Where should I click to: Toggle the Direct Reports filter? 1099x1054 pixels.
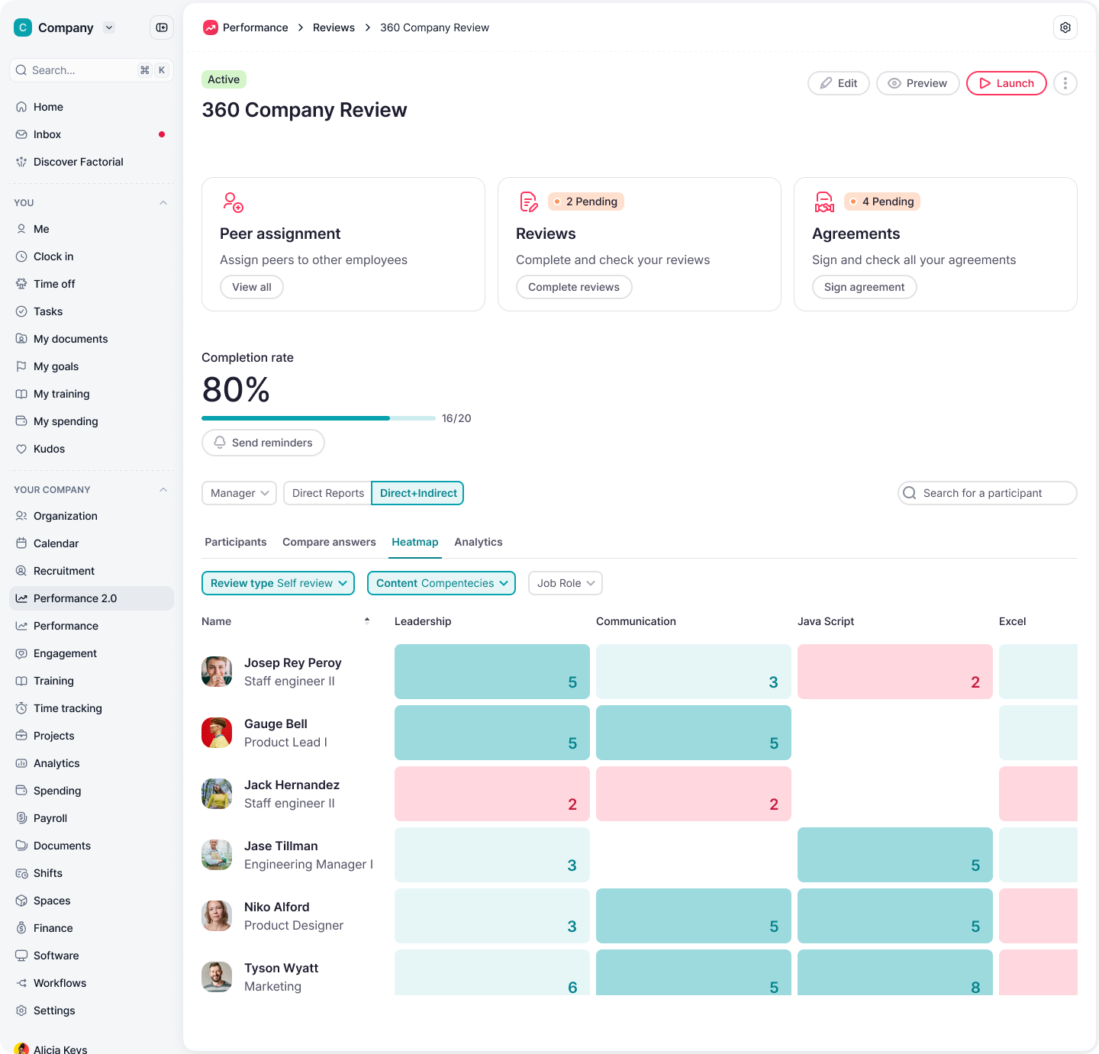click(x=327, y=493)
